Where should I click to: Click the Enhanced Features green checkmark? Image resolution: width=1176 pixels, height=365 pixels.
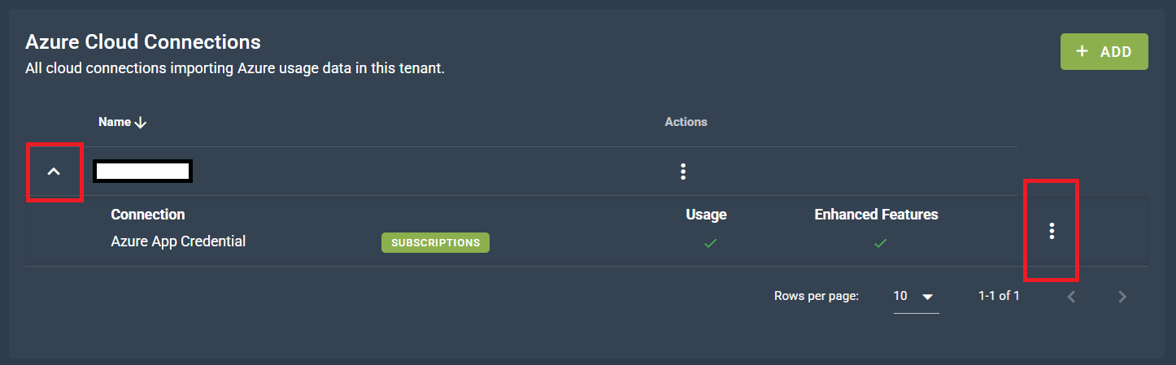point(880,242)
